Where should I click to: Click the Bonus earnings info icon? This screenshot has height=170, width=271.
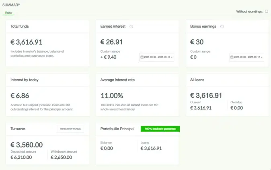pyautogui.click(x=222, y=27)
